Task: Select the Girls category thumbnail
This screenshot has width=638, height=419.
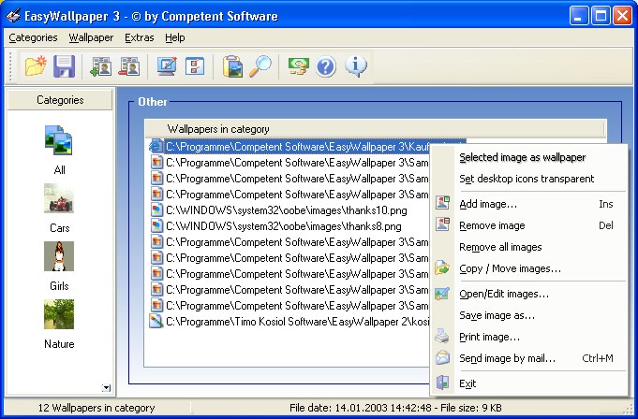Action: (59, 256)
